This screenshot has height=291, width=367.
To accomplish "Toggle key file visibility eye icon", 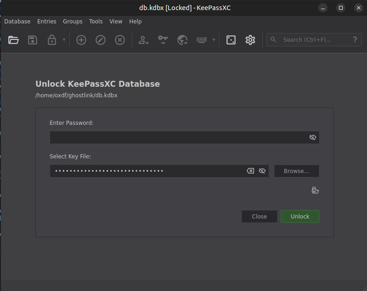I will (x=262, y=171).
